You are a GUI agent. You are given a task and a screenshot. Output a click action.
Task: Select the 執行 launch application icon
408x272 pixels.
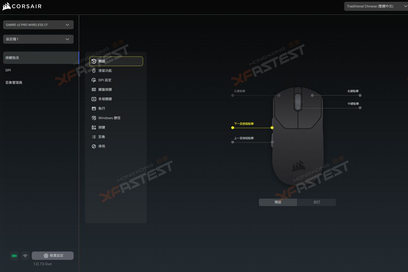point(94,108)
